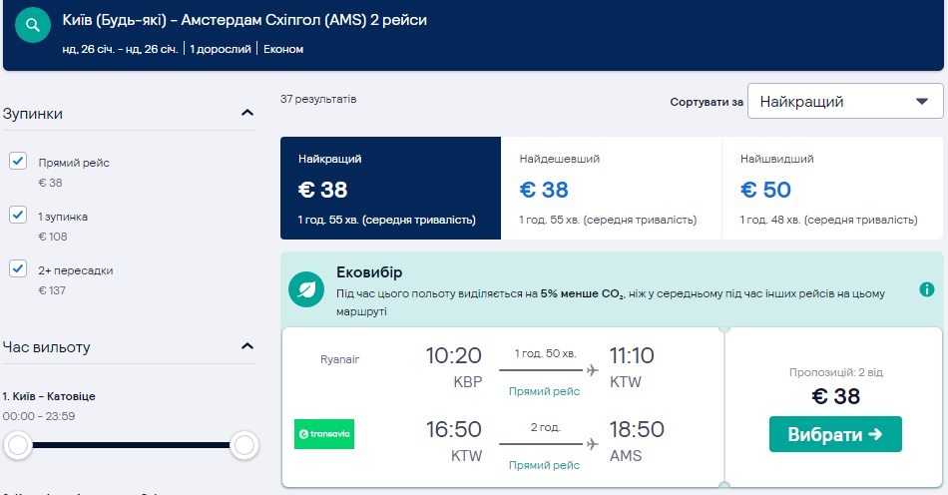Screen dimensions: 948x495
Task: Click the Transavia airline logo
Action: point(324,434)
